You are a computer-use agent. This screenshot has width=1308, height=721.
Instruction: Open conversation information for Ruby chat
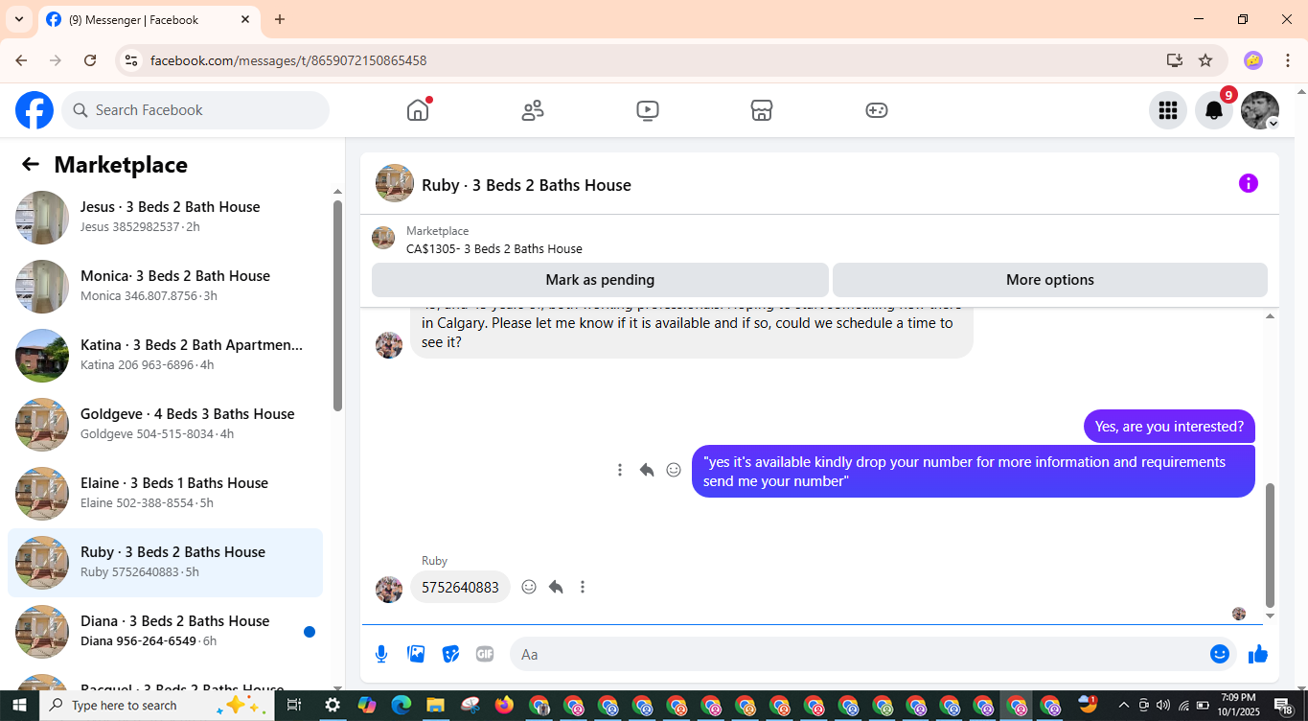pyautogui.click(x=1248, y=183)
